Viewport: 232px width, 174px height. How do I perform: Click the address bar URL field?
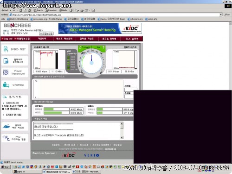(115, 15)
